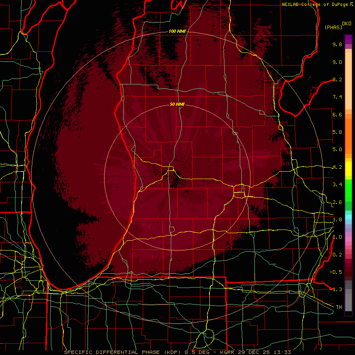Click the 5.0 legend value
This screenshot has width=355, height=355.
[x=337, y=149]
